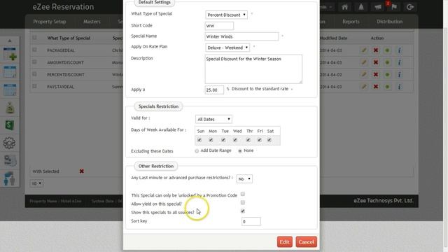
Task: Select the Add Date Range radio button
Action: (x=197, y=151)
